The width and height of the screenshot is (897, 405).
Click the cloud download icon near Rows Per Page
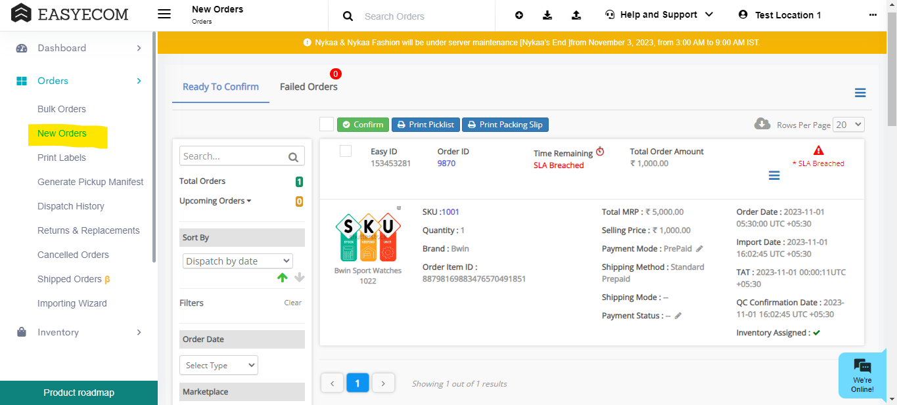pos(762,124)
